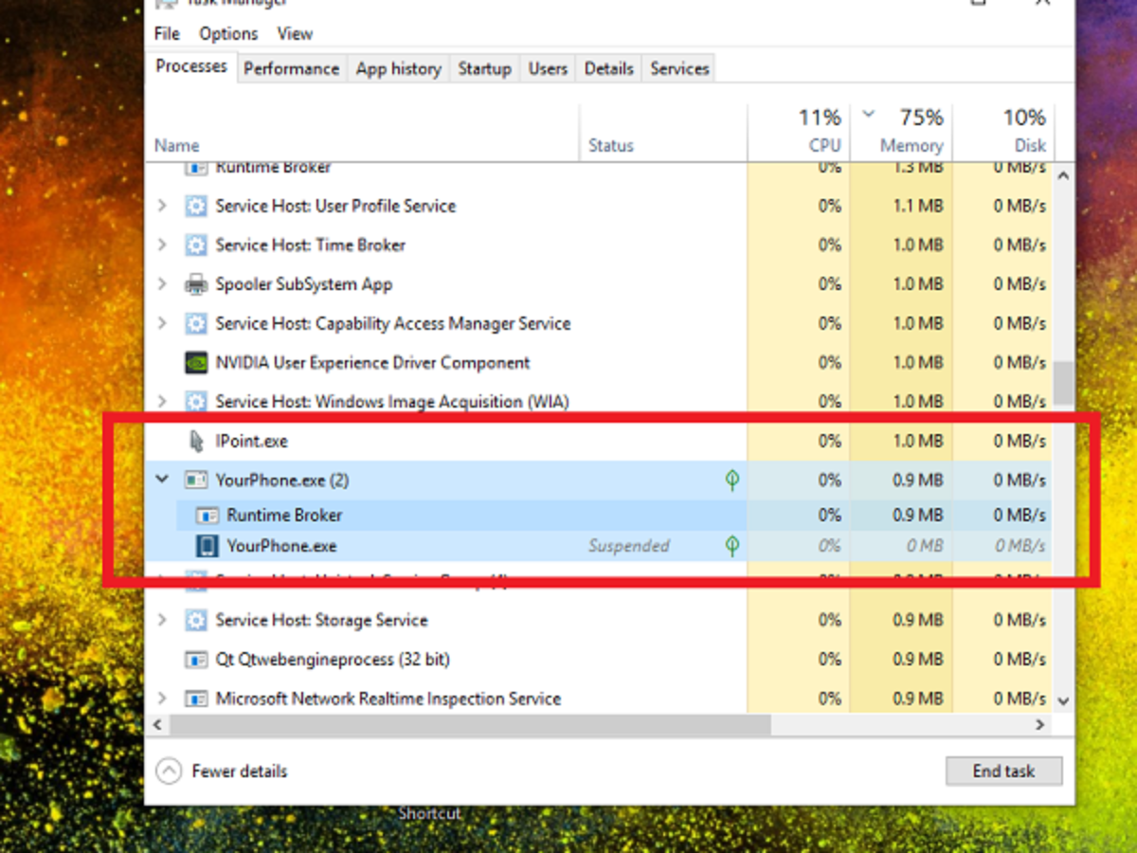Open the Options menu
1137x853 pixels.
point(227,33)
